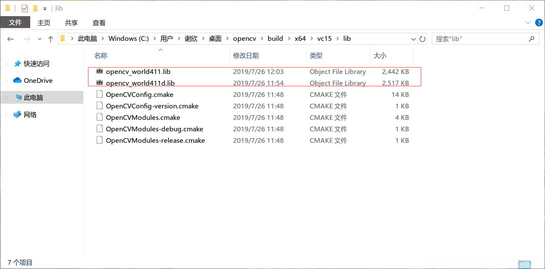Click the OpenCVModules-release.cmake file icon
This screenshot has height=269, width=545.
(100, 140)
